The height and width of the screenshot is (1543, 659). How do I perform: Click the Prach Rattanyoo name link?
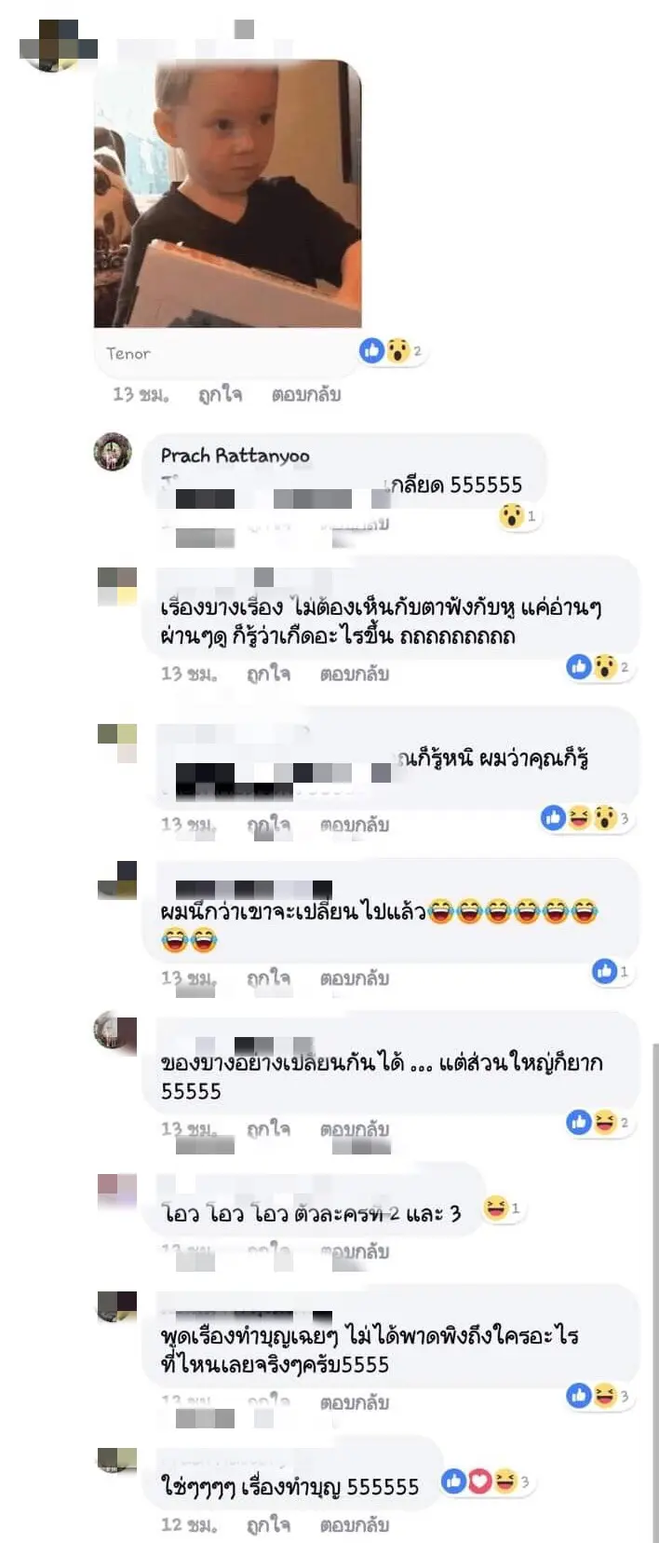(235, 456)
